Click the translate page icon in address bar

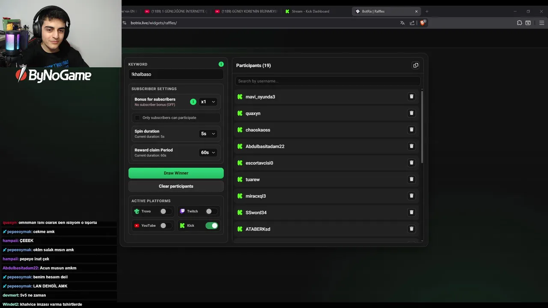(x=402, y=23)
